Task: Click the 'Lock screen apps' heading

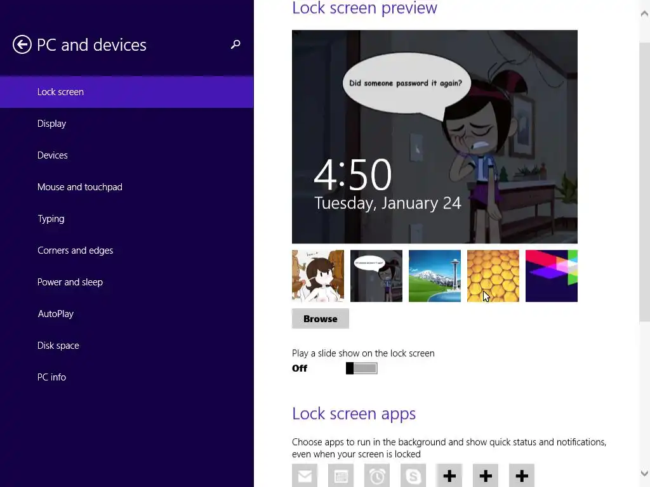Action: tap(354, 413)
